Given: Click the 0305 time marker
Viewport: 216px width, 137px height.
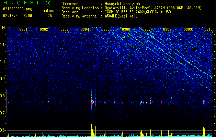Looking at the screenshot, I should pos(105,29).
